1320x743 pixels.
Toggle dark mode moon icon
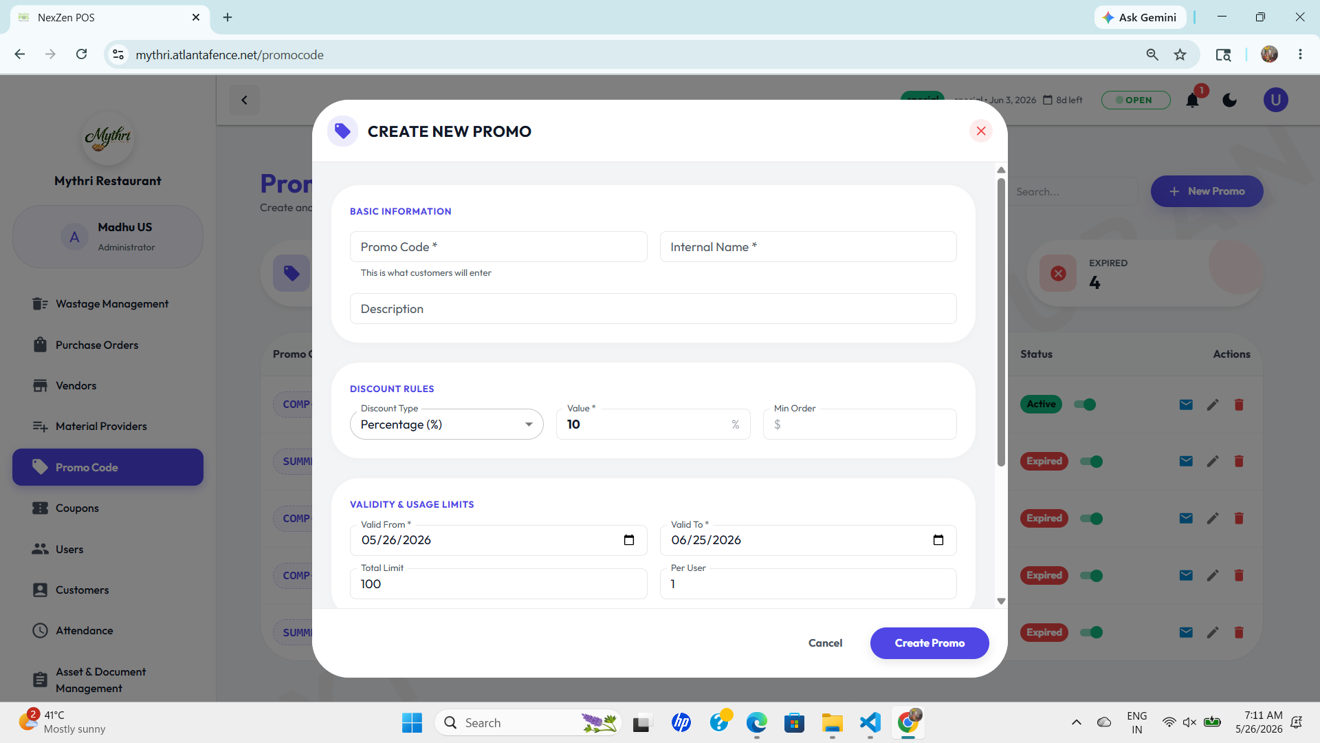click(x=1230, y=100)
